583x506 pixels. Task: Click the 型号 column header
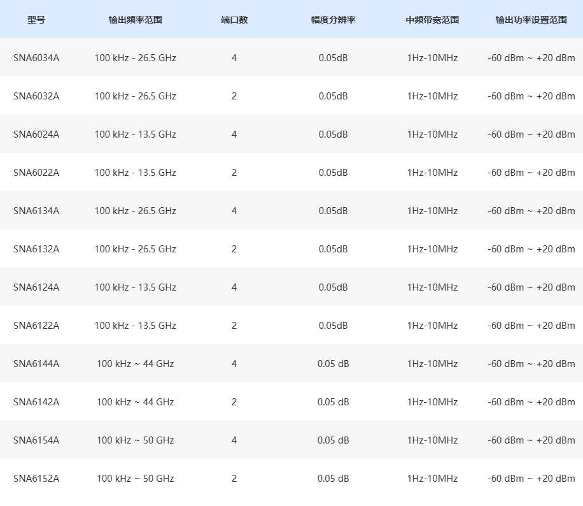coord(36,20)
